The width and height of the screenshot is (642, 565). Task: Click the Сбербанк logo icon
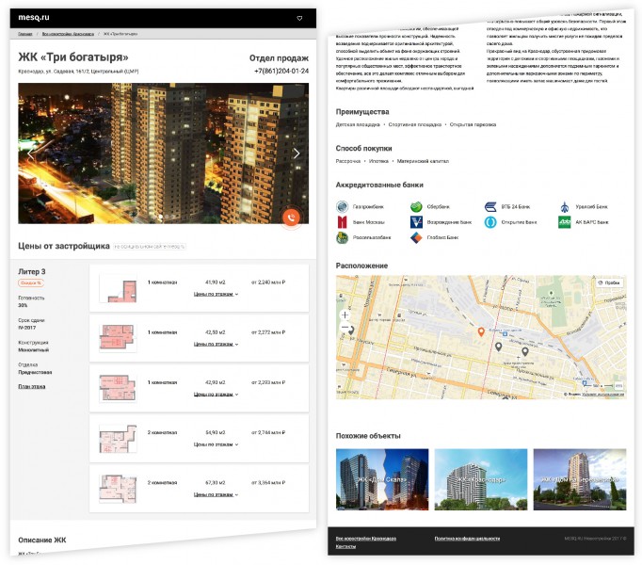click(416, 206)
